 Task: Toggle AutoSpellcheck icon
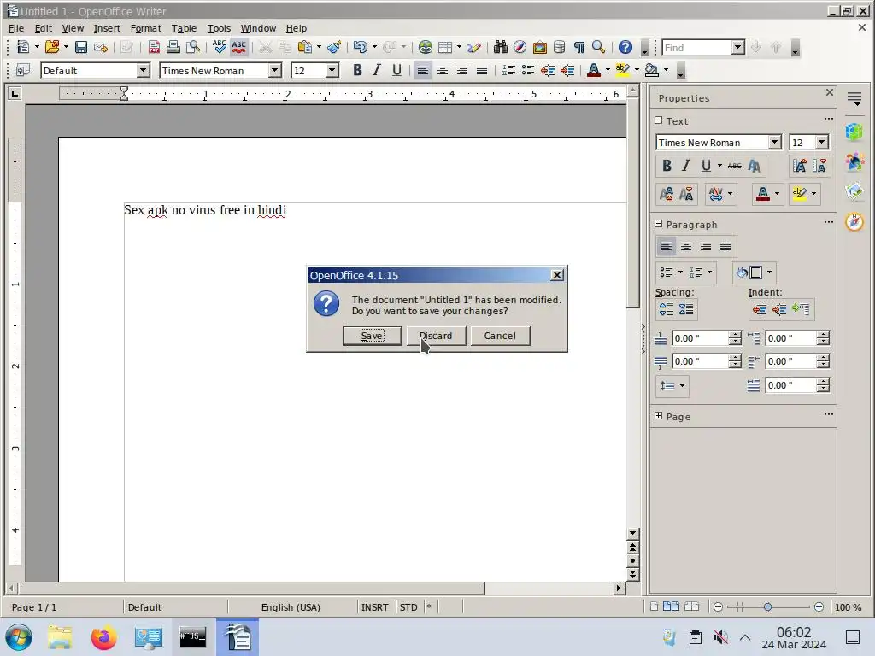coord(239,48)
